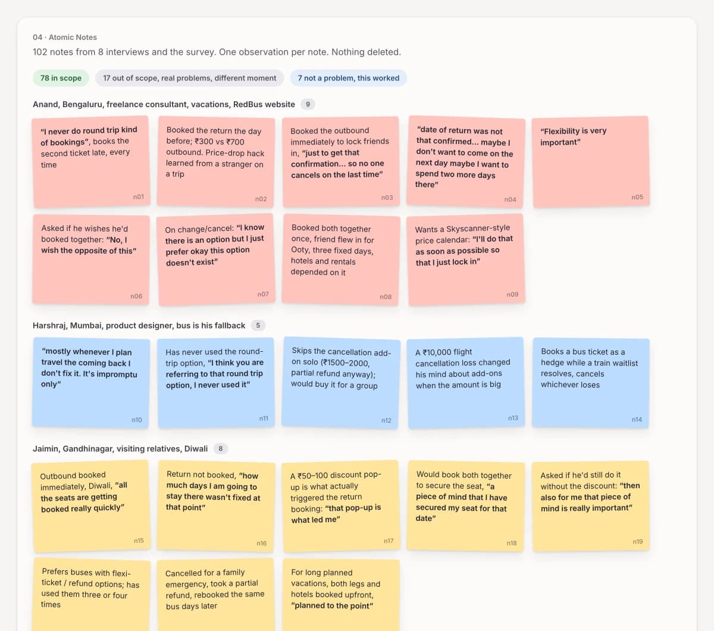Click the n10 ID label
The image size is (714, 631).
point(137,420)
